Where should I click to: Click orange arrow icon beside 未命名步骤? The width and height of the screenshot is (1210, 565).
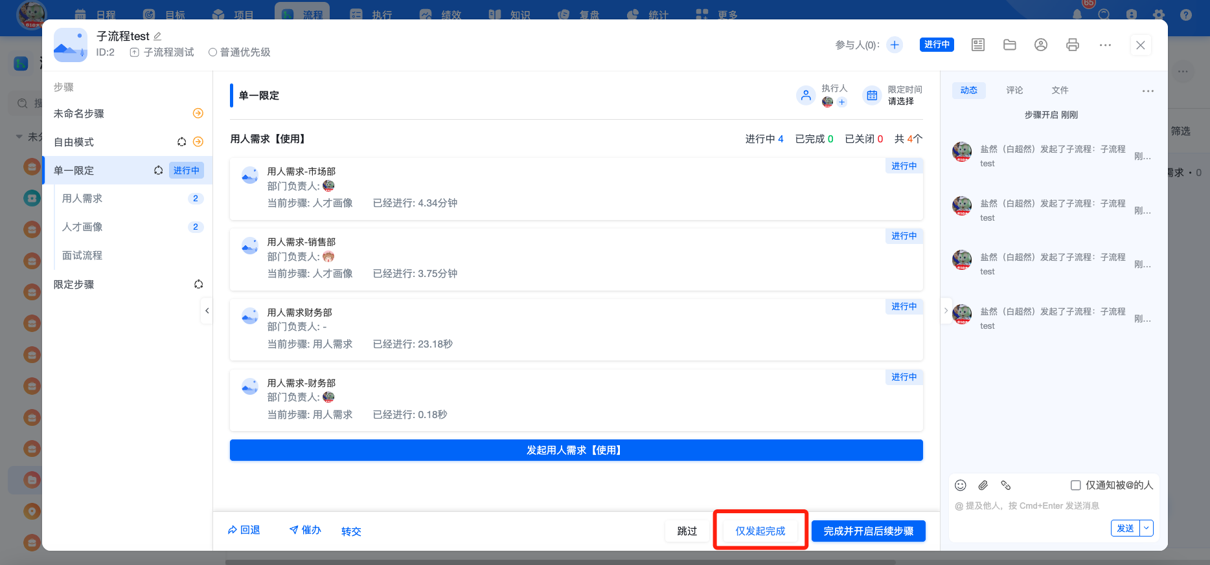point(198,113)
